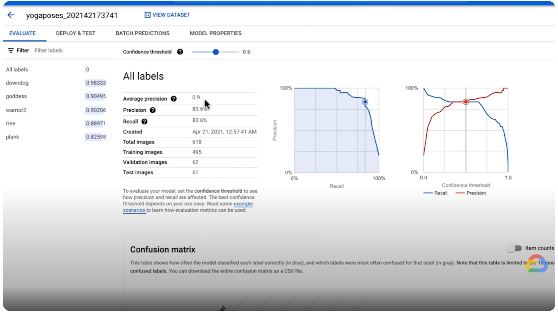Viewport: 558px width, 312px height.
Task: Open the example scenarios link
Action: point(243,204)
